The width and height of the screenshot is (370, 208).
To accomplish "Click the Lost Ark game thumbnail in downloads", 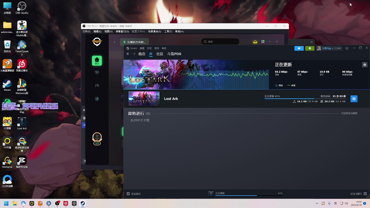I will pyautogui.click(x=144, y=99).
